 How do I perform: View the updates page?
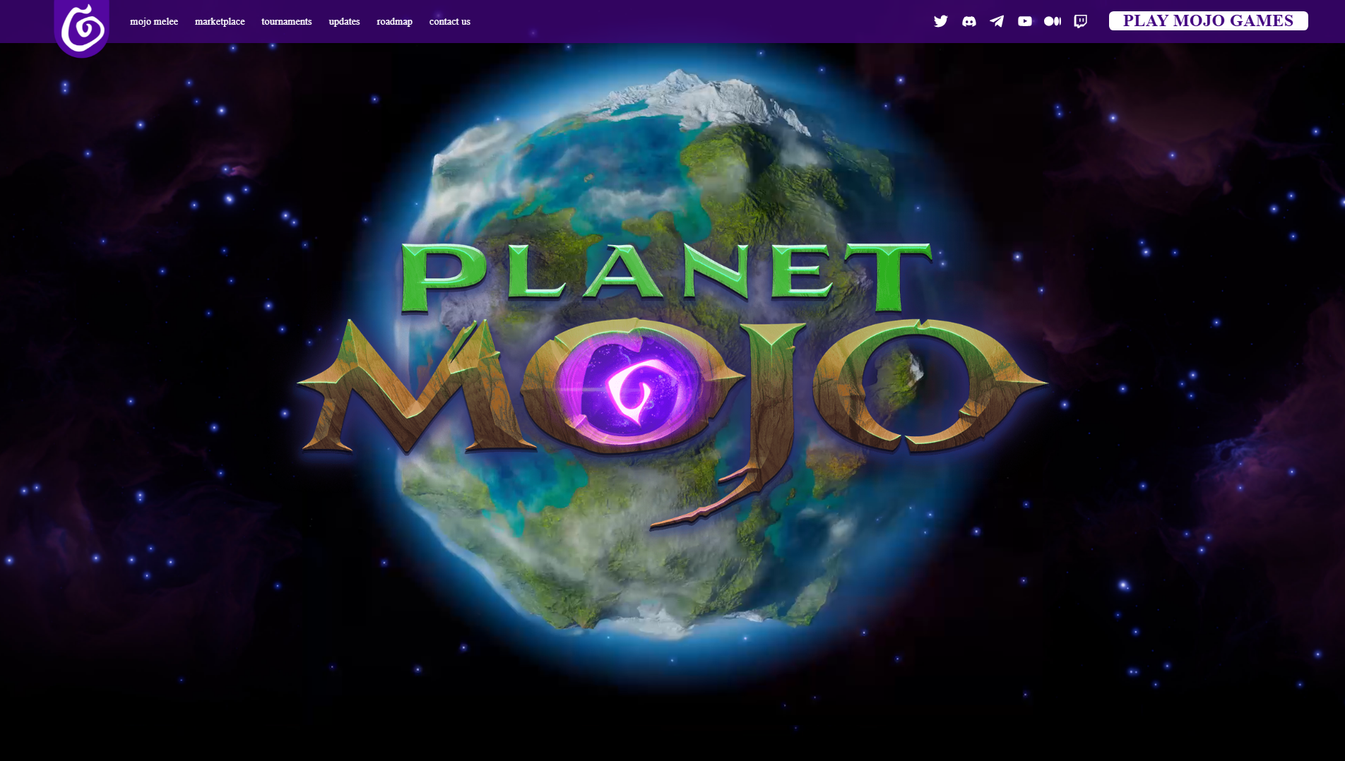344,22
